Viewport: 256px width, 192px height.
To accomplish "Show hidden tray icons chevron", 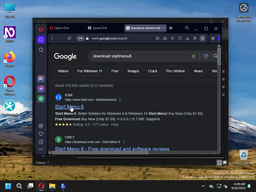I will [x=203, y=186].
